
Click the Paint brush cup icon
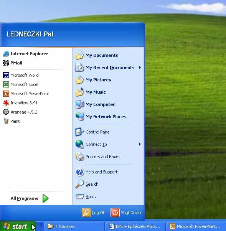(6, 121)
